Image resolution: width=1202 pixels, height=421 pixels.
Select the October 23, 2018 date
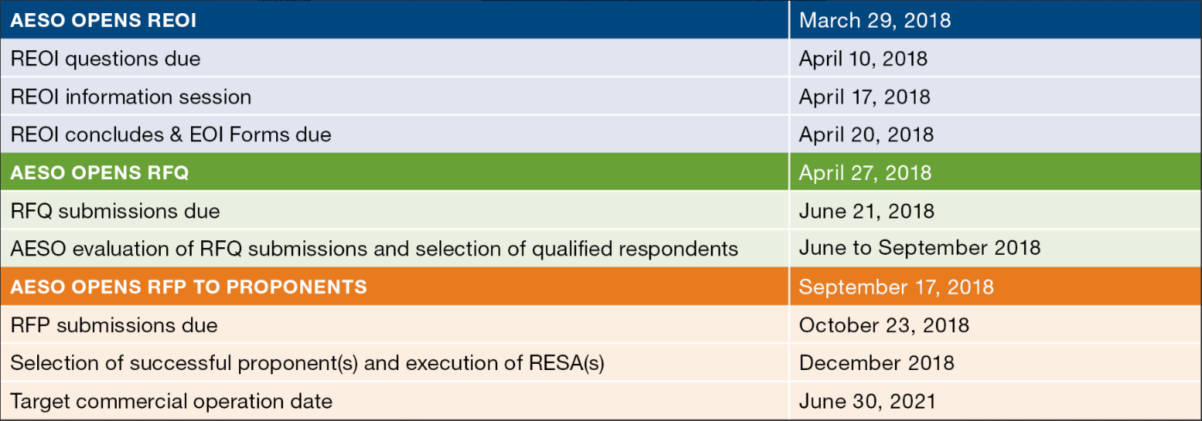tap(883, 325)
